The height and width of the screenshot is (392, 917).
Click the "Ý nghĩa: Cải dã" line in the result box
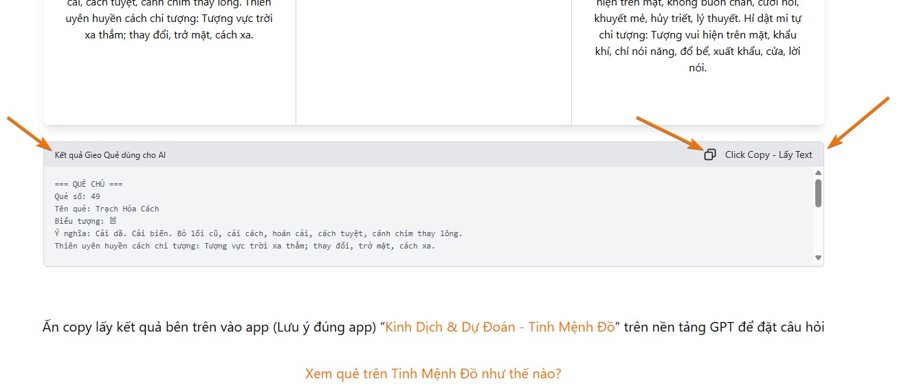tap(258, 233)
